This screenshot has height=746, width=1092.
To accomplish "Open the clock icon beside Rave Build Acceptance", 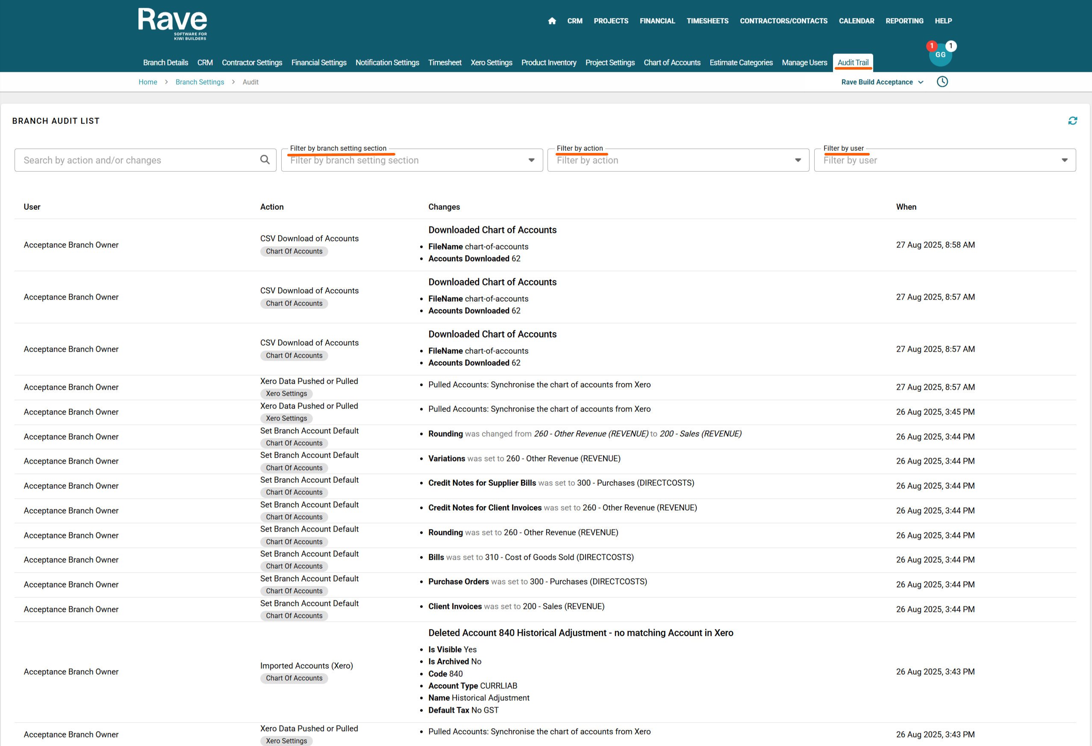I will [942, 82].
